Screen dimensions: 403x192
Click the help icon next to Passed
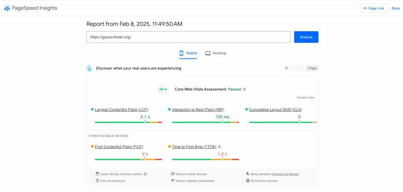[244, 89]
